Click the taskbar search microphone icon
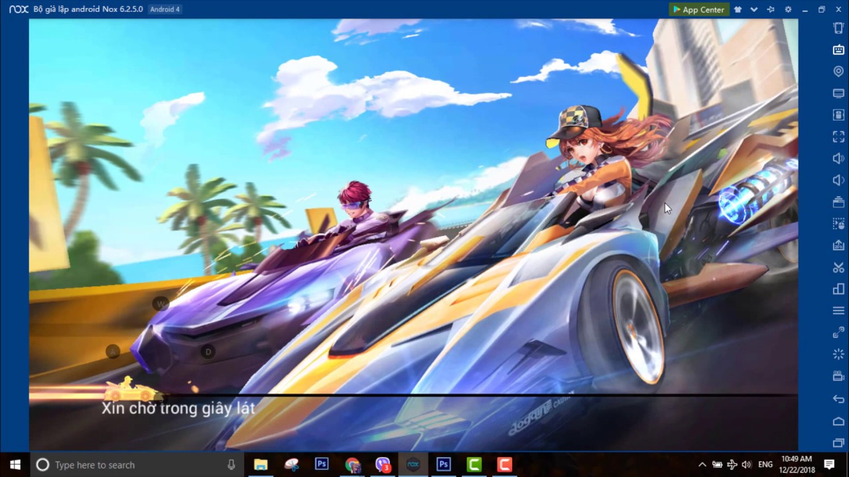The width and height of the screenshot is (849, 477). [231, 464]
